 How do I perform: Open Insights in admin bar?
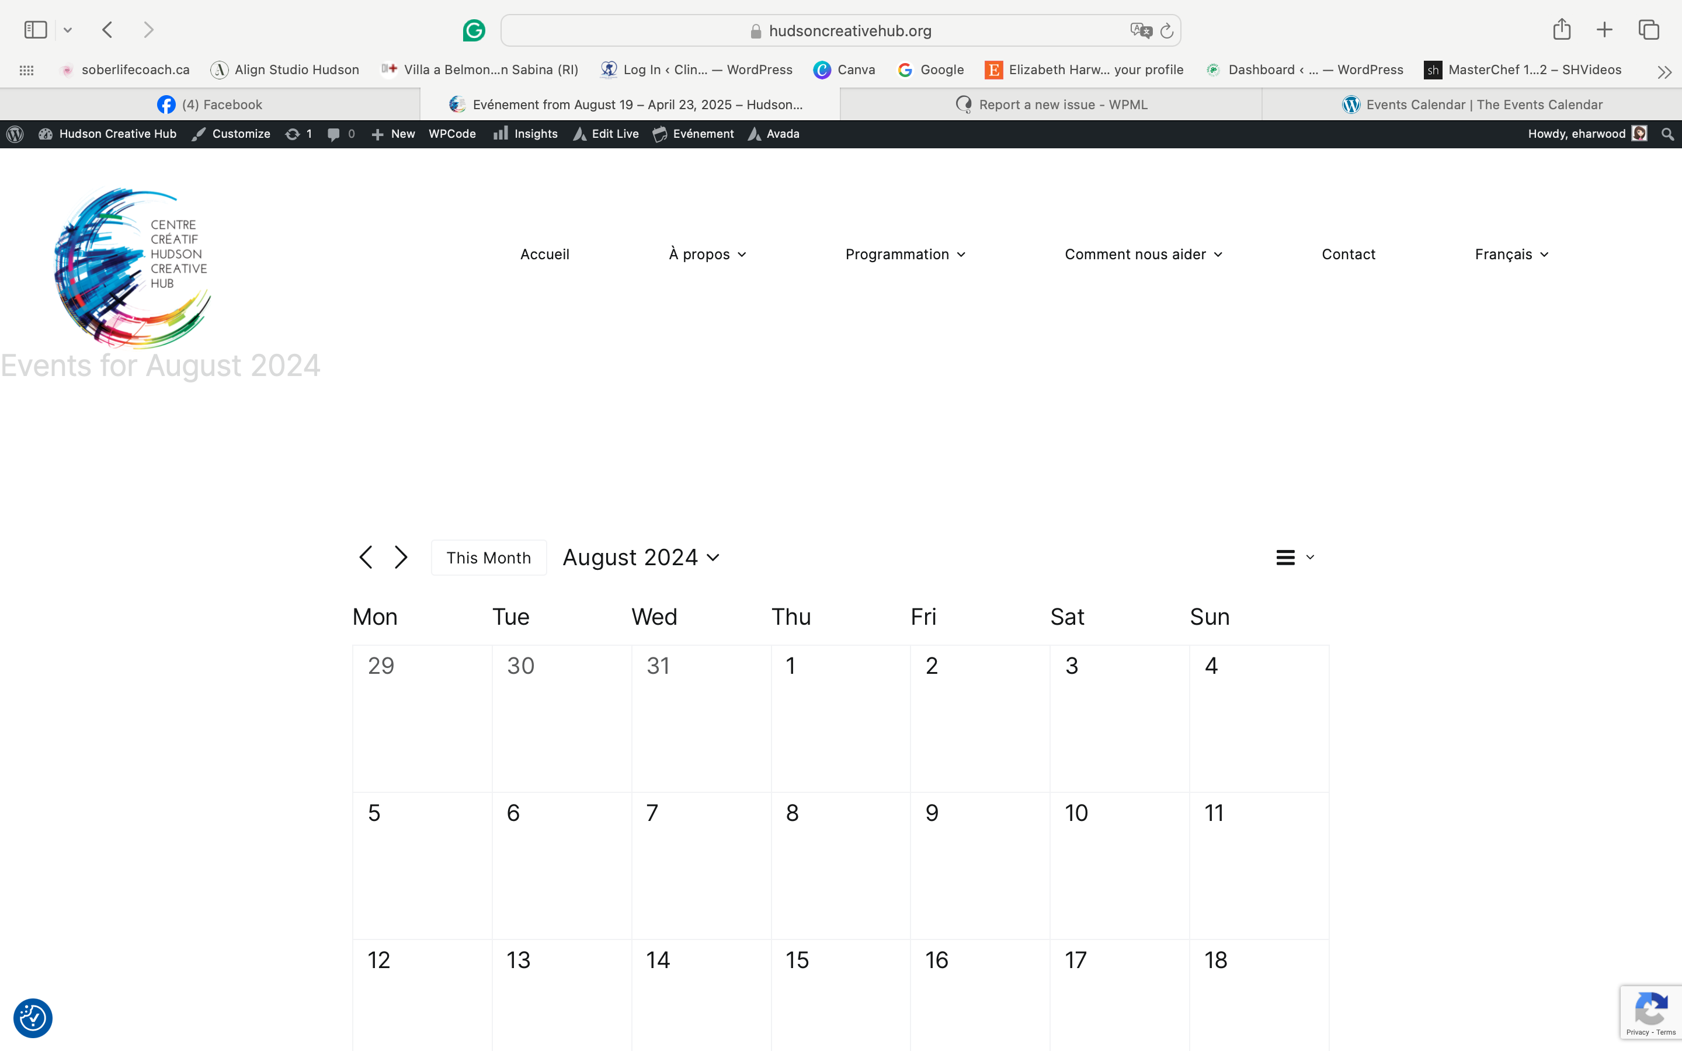click(526, 134)
